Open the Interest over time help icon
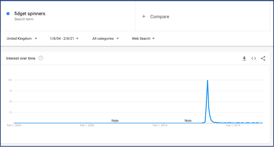The height and width of the screenshot is (147, 274). tap(41, 58)
